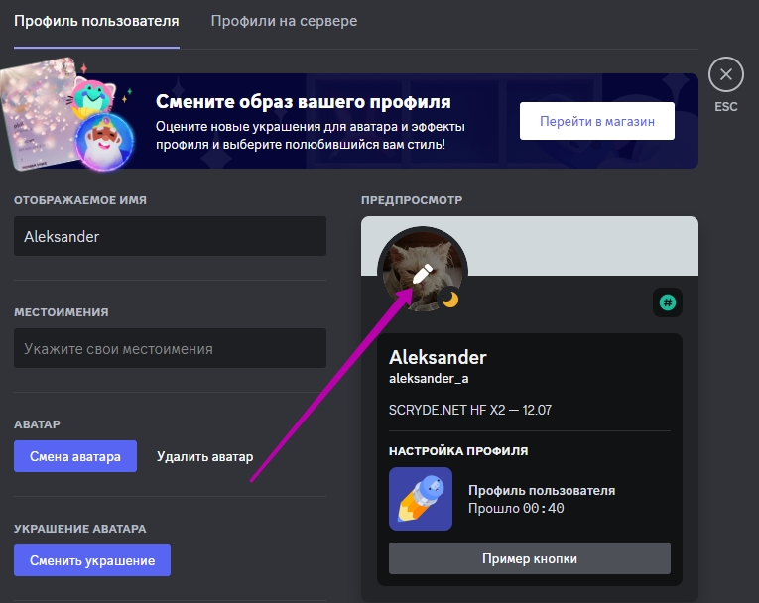Close settings with the X icon
The width and height of the screenshot is (759, 603).
[x=726, y=74]
